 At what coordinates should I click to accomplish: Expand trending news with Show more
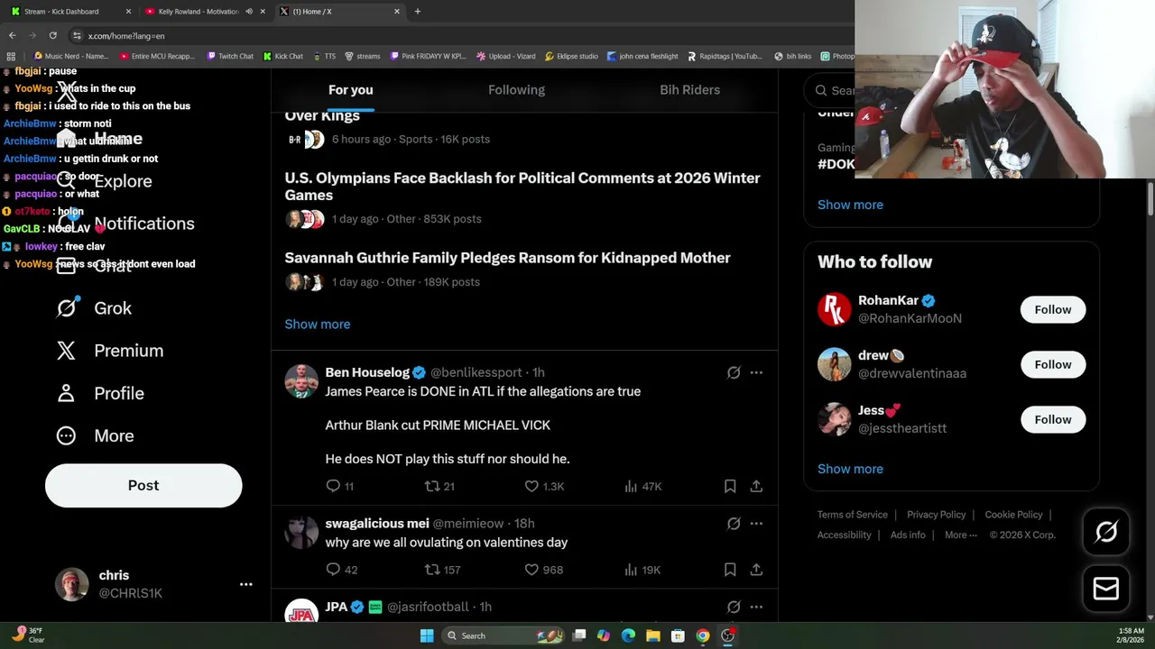pyautogui.click(x=318, y=324)
